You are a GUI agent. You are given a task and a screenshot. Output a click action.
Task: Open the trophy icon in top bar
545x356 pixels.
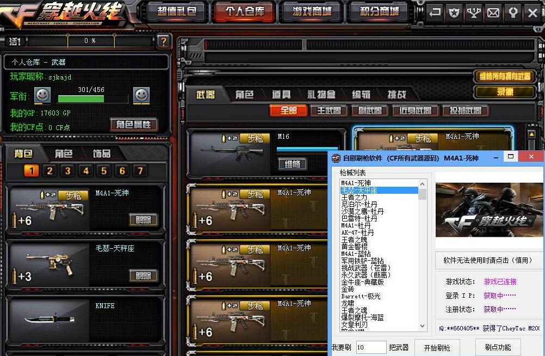(474, 13)
